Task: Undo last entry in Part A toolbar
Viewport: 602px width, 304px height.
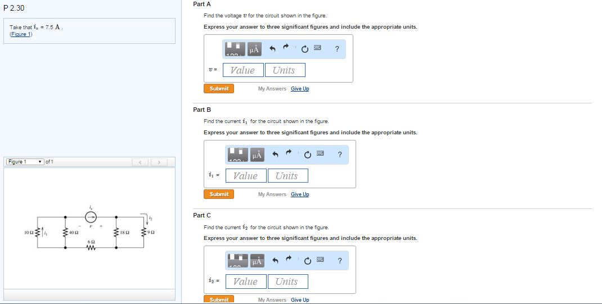Action: (x=273, y=49)
